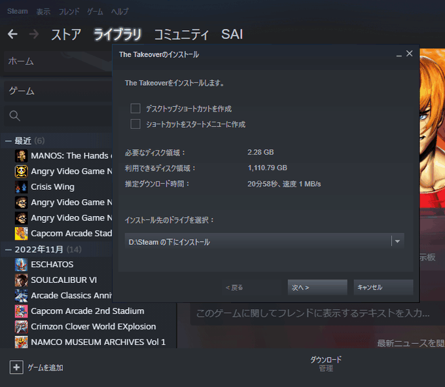Screen dimensions: 445x387
Task: Open ダウンロード 管理 at the bottom
Action: pyautogui.click(x=325, y=364)
